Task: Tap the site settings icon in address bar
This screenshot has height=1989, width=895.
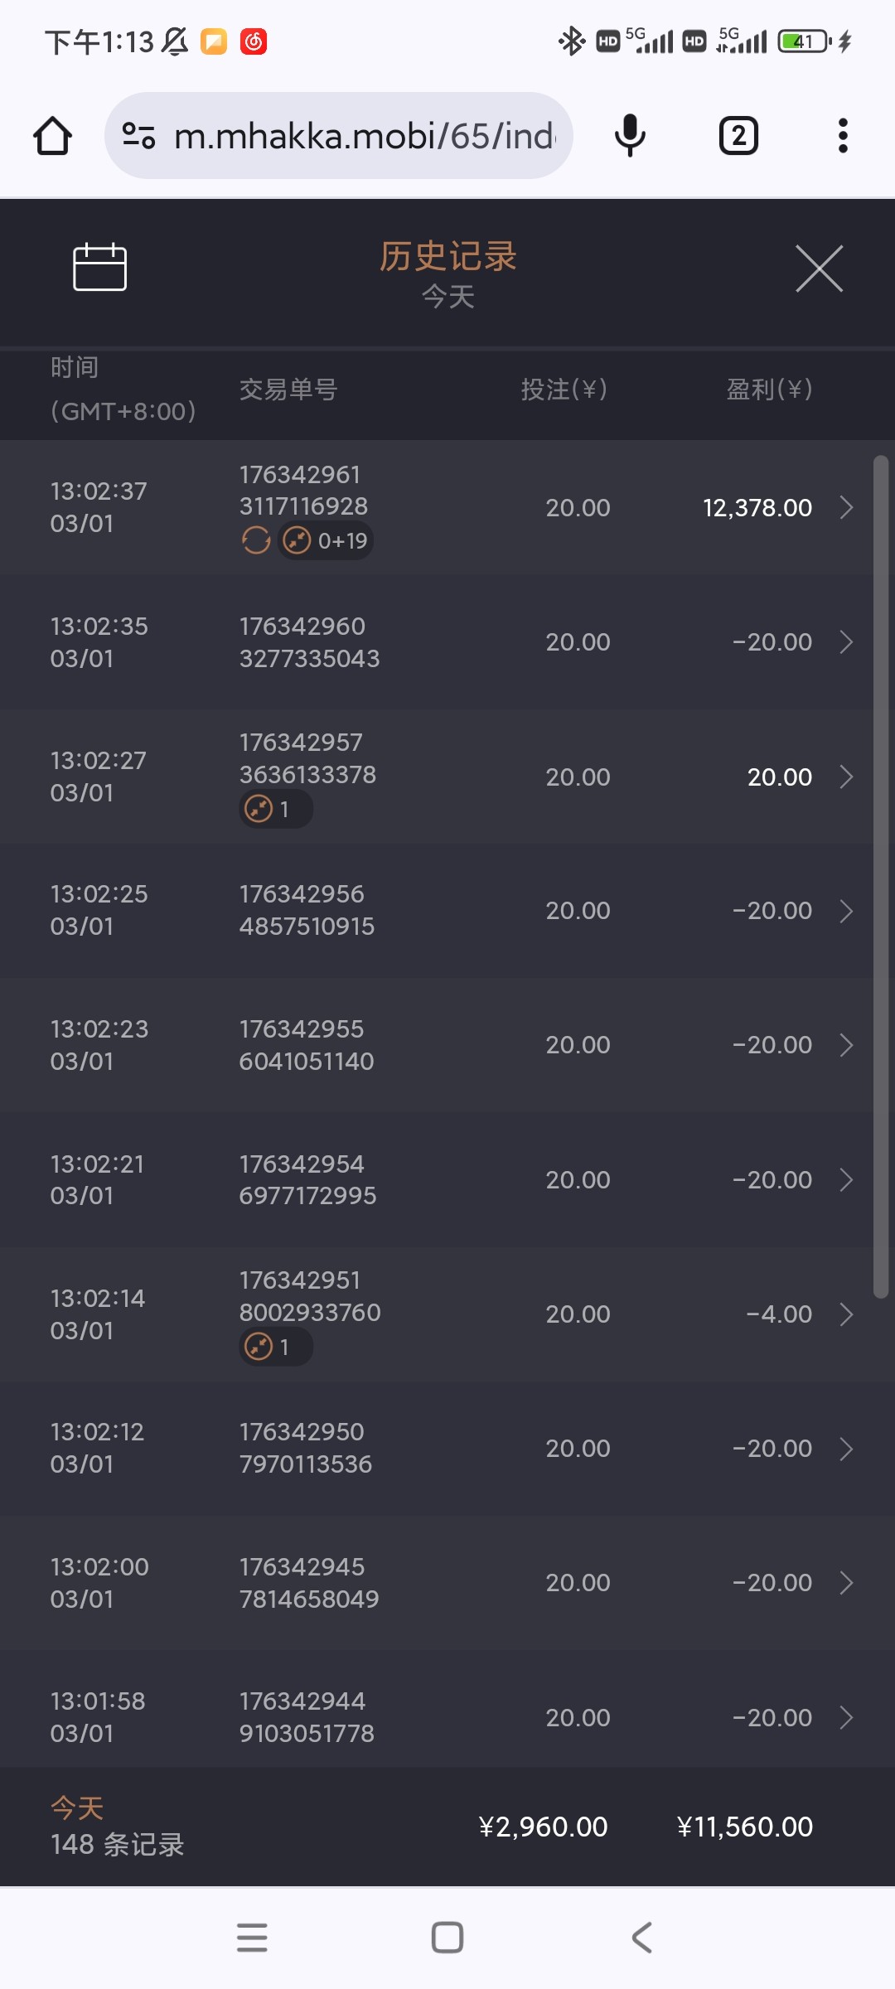Action: click(138, 136)
